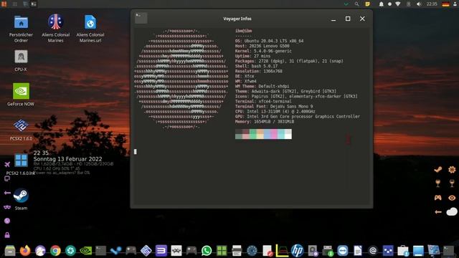This screenshot has width=459, height=258.
Task: Click the 'OS: Ubuntu 20.04.3 LTS x86_64' line
Action: coord(270,41)
